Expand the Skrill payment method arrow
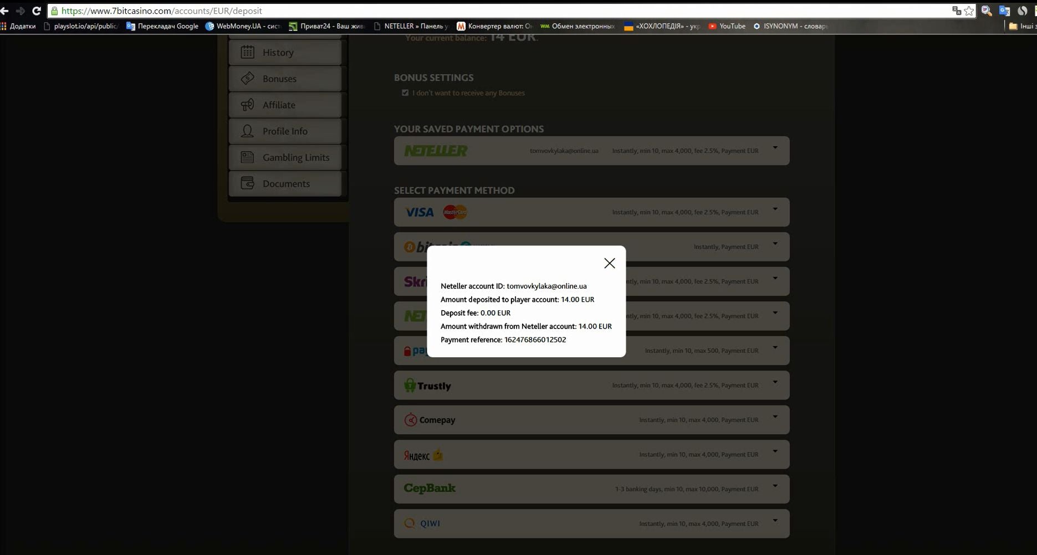The width and height of the screenshot is (1037, 555). (775, 279)
